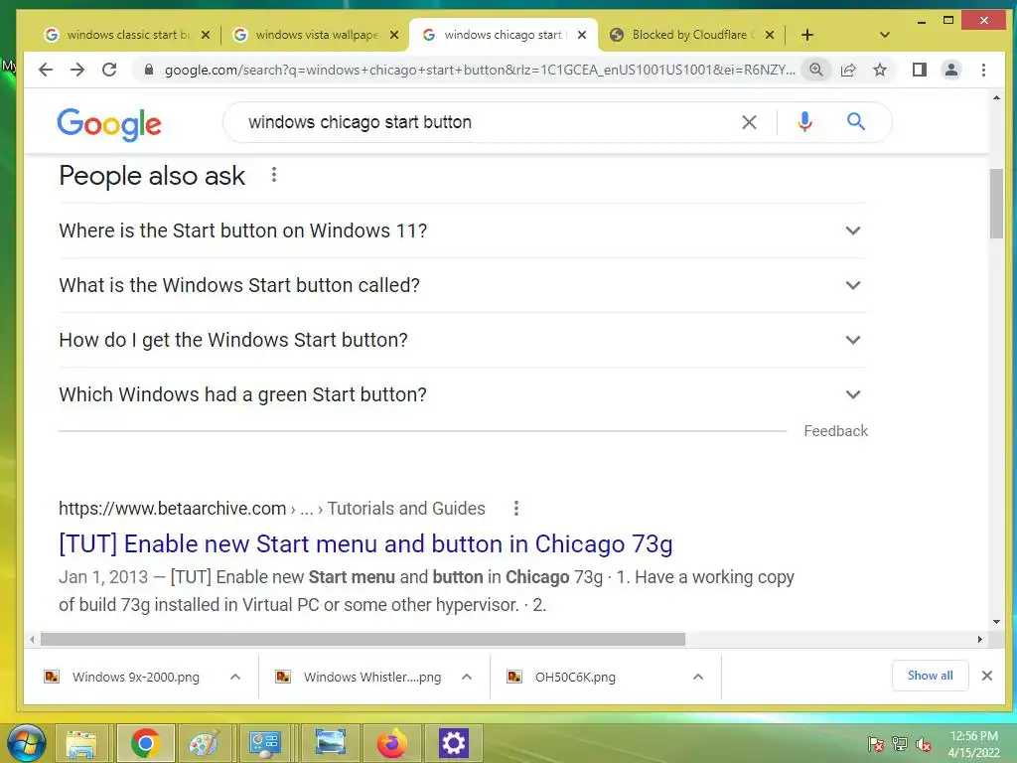Click the horizontal scrollbar thumb
The width and height of the screenshot is (1017, 763).
(363, 639)
